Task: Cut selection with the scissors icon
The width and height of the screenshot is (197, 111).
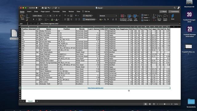Action: pyautogui.click(x=27, y=15)
